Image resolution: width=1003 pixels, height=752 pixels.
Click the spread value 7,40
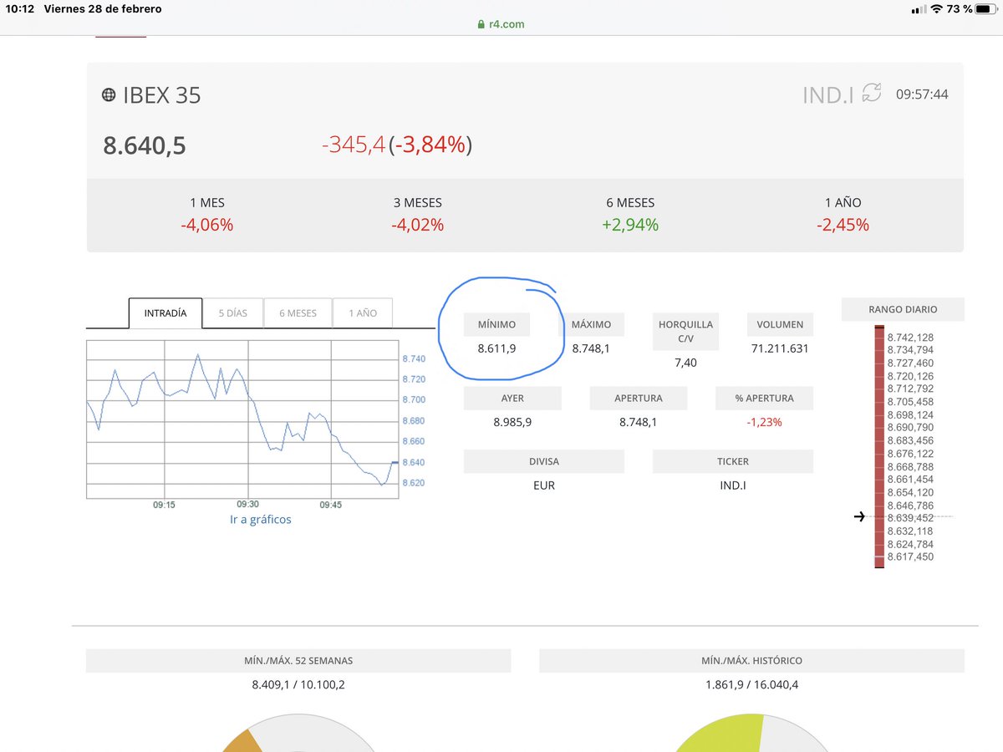685,363
